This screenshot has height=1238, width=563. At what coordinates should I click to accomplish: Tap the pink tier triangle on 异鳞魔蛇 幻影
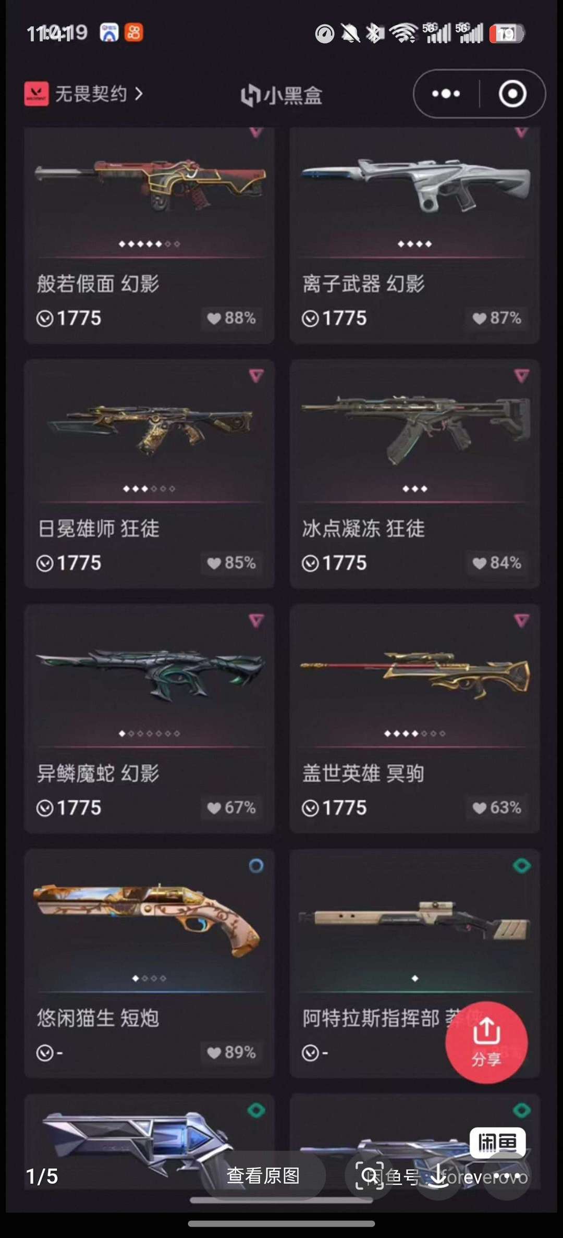click(256, 620)
